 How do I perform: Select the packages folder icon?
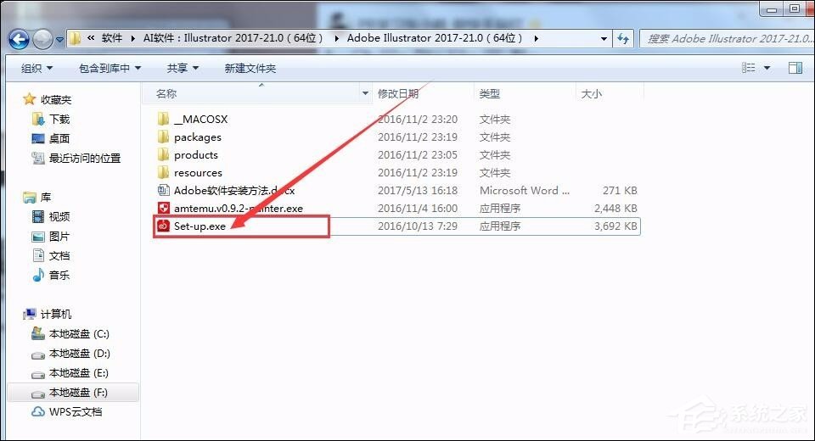click(163, 137)
